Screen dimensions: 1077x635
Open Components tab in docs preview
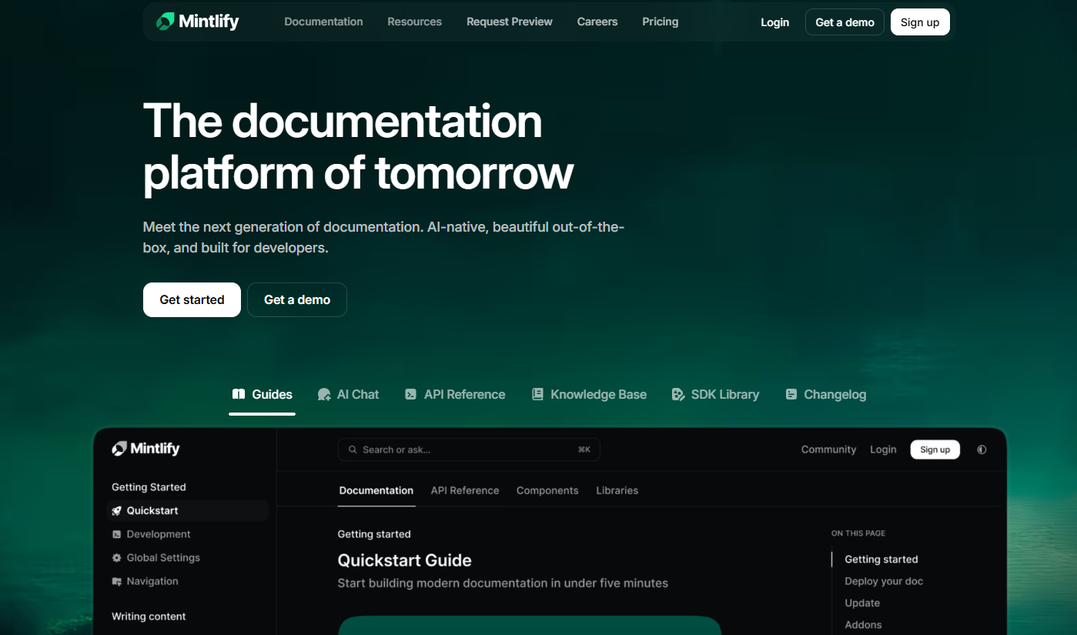tap(547, 490)
